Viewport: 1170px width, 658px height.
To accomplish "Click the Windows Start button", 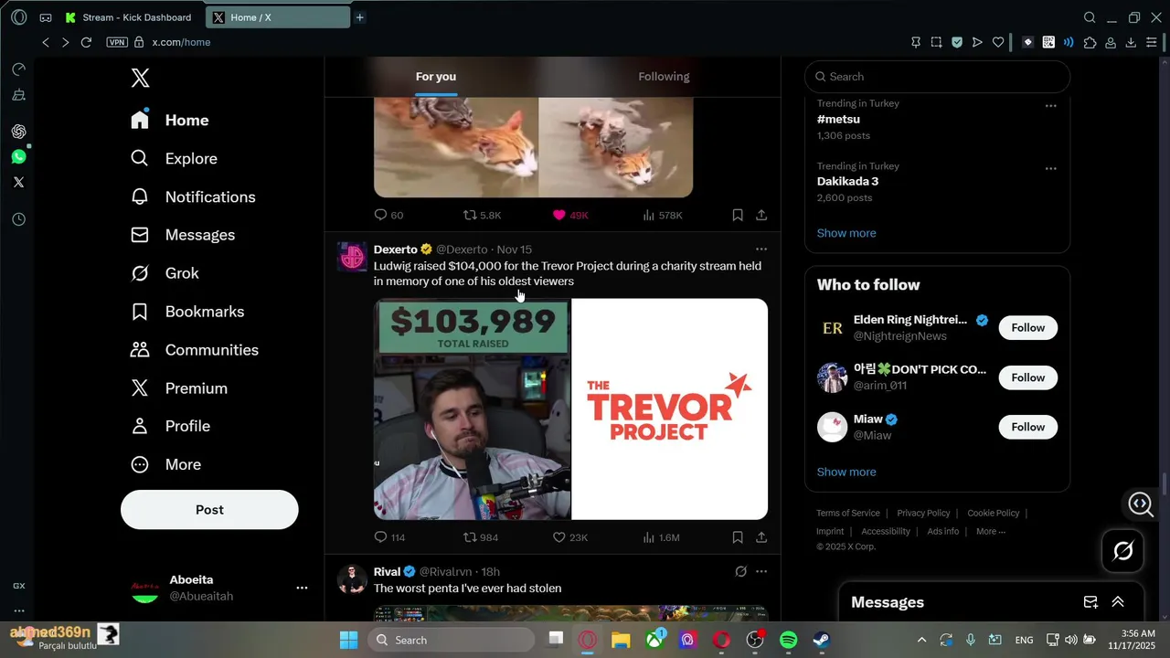I will [349, 640].
